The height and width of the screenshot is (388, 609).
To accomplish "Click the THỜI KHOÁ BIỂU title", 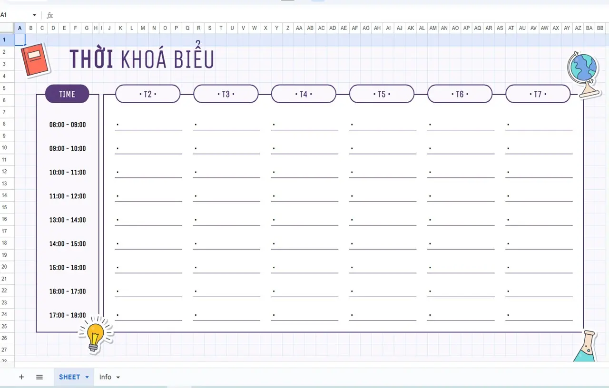I will point(142,58).
